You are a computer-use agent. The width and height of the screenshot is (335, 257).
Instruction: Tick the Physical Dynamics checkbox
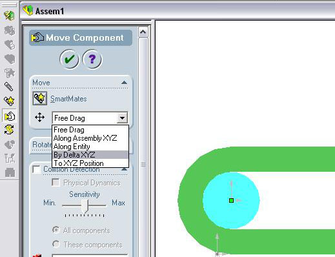tap(56, 183)
